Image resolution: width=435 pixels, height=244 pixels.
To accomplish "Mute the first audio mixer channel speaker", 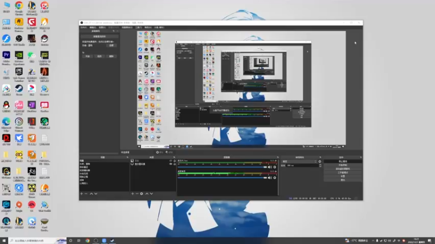I will point(270,167).
